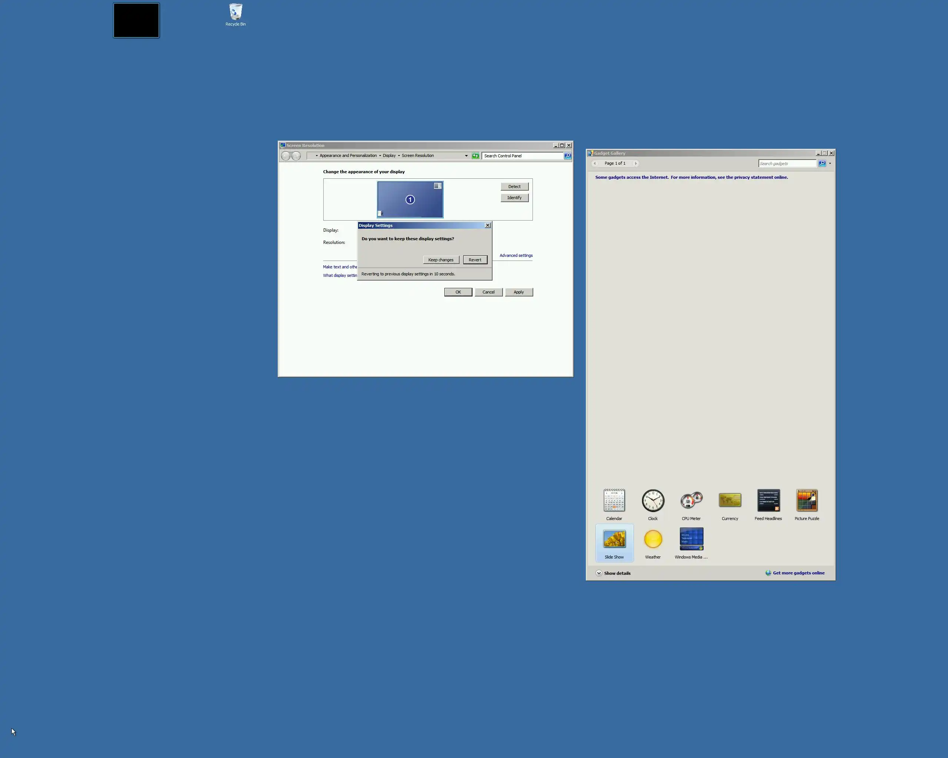
Task: Expand the address bar history dropdown
Action: [466, 155]
